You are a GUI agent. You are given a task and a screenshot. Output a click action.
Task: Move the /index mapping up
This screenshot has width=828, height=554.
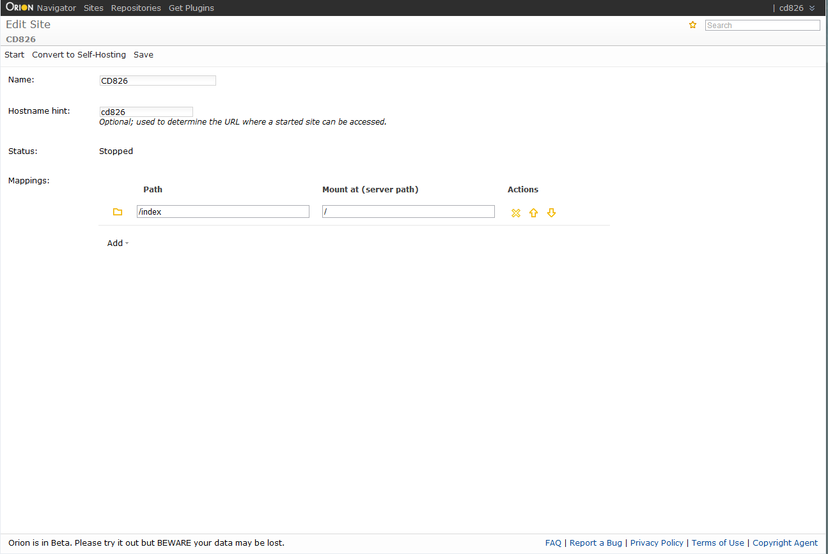tap(534, 213)
